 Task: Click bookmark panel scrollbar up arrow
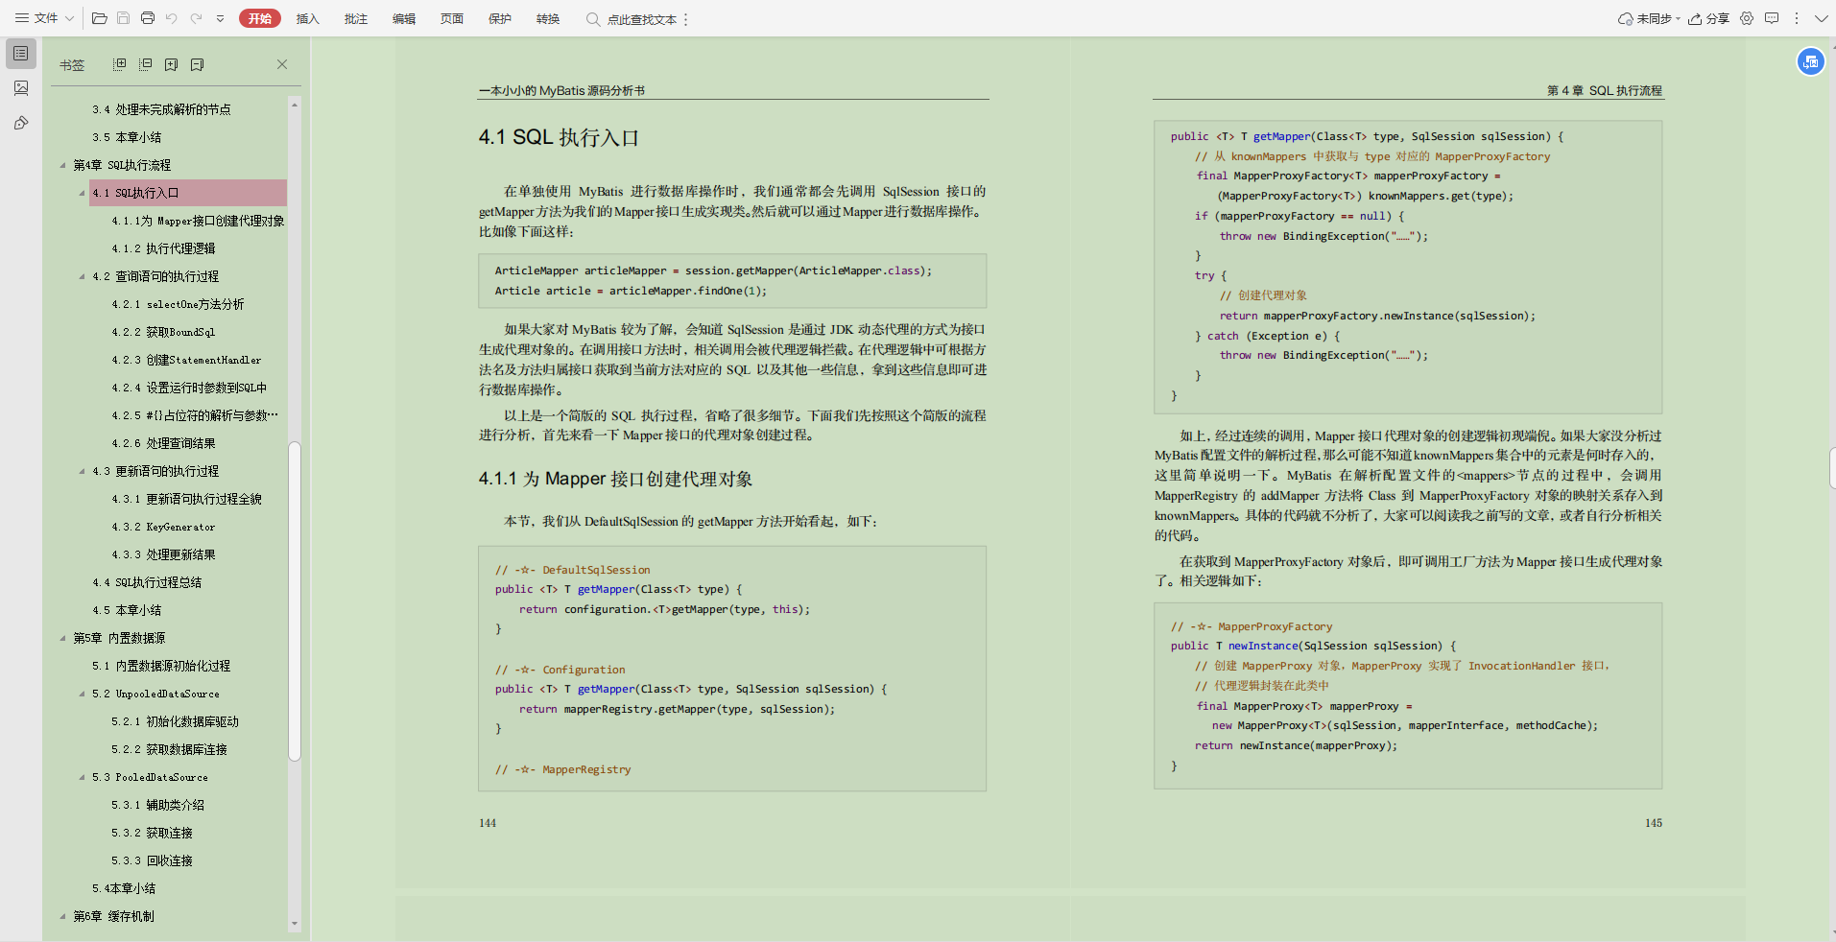[295, 103]
